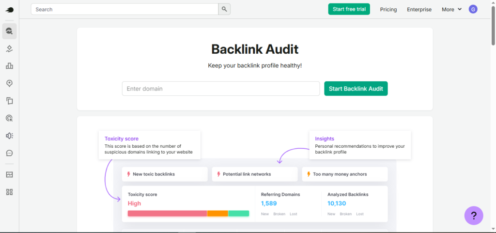Open the user avatar G
The width and height of the screenshot is (496, 233).
pyautogui.click(x=473, y=9)
